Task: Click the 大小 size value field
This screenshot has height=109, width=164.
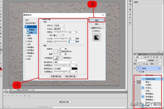Action: [72, 39]
